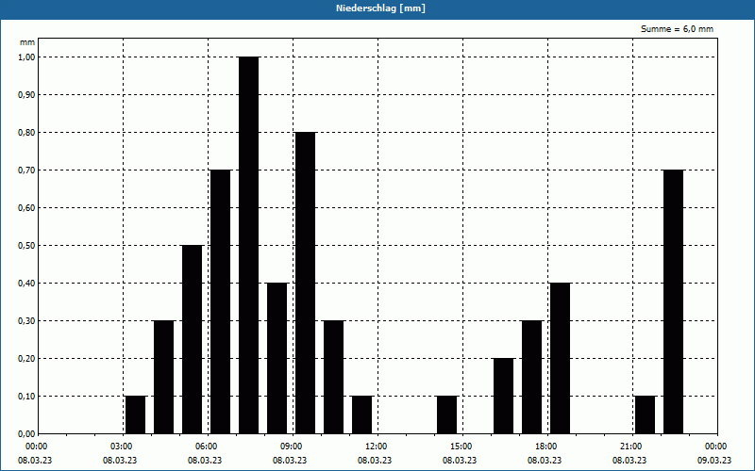755x471 pixels.
Task: Click the 03:00 time label
Action: click(120, 447)
